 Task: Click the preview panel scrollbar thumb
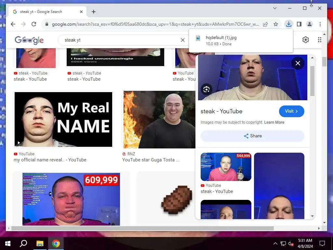coord(312,81)
